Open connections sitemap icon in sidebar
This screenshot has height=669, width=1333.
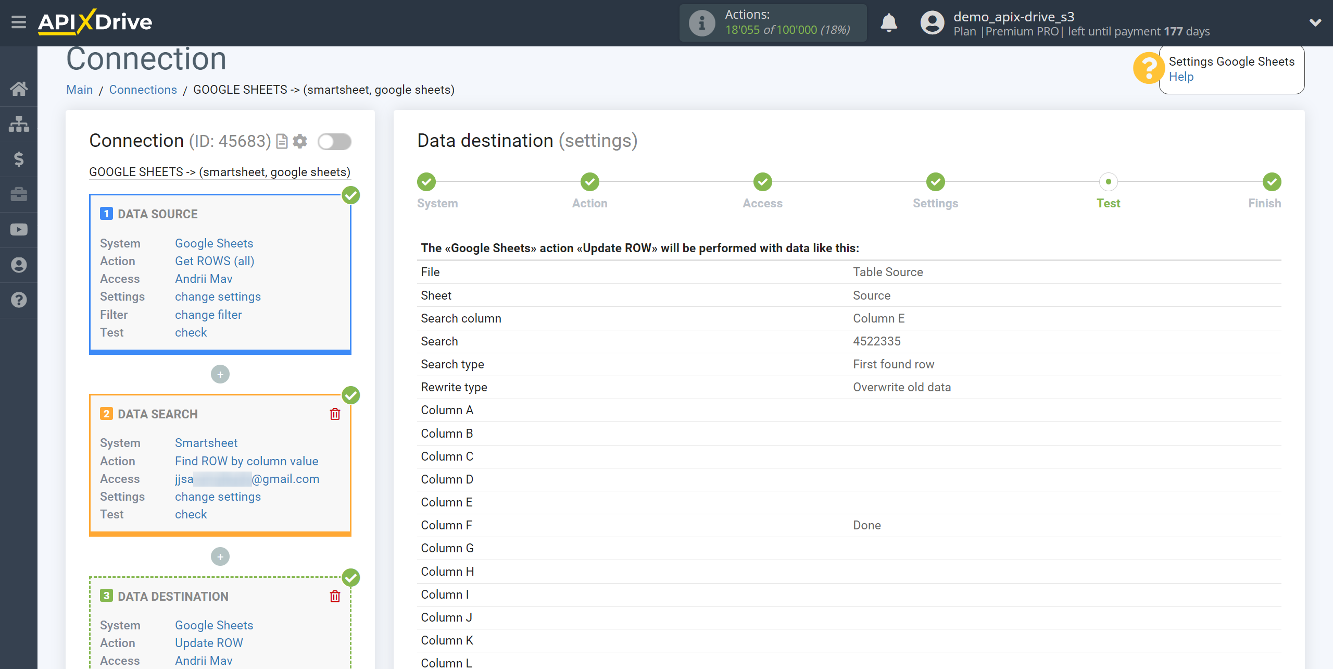(19, 124)
